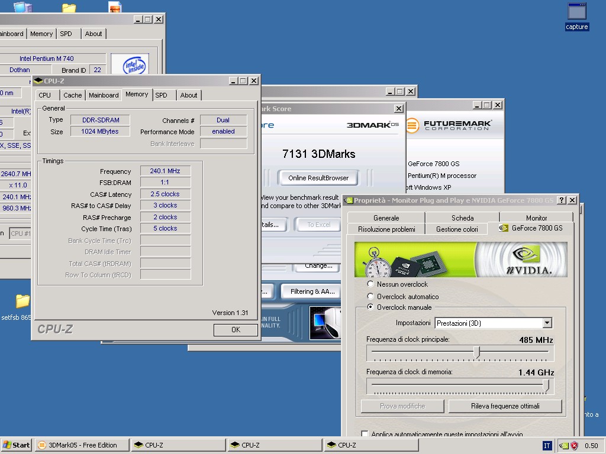Click the IT language indicator

click(x=547, y=446)
